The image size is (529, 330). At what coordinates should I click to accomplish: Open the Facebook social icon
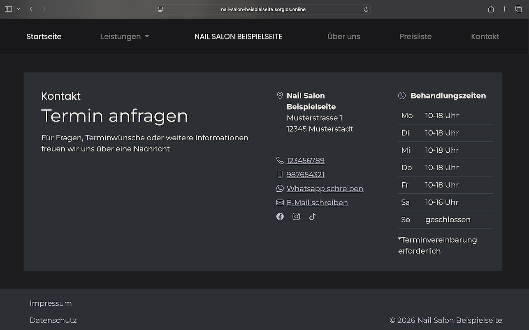pyautogui.click(x=280, y=216)
